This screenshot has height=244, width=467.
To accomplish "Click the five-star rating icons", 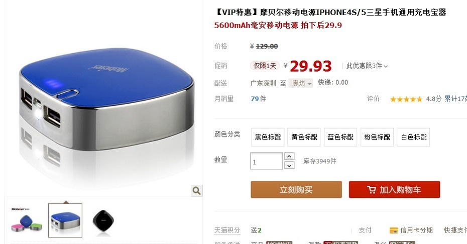I will click(x=406, y=99).
